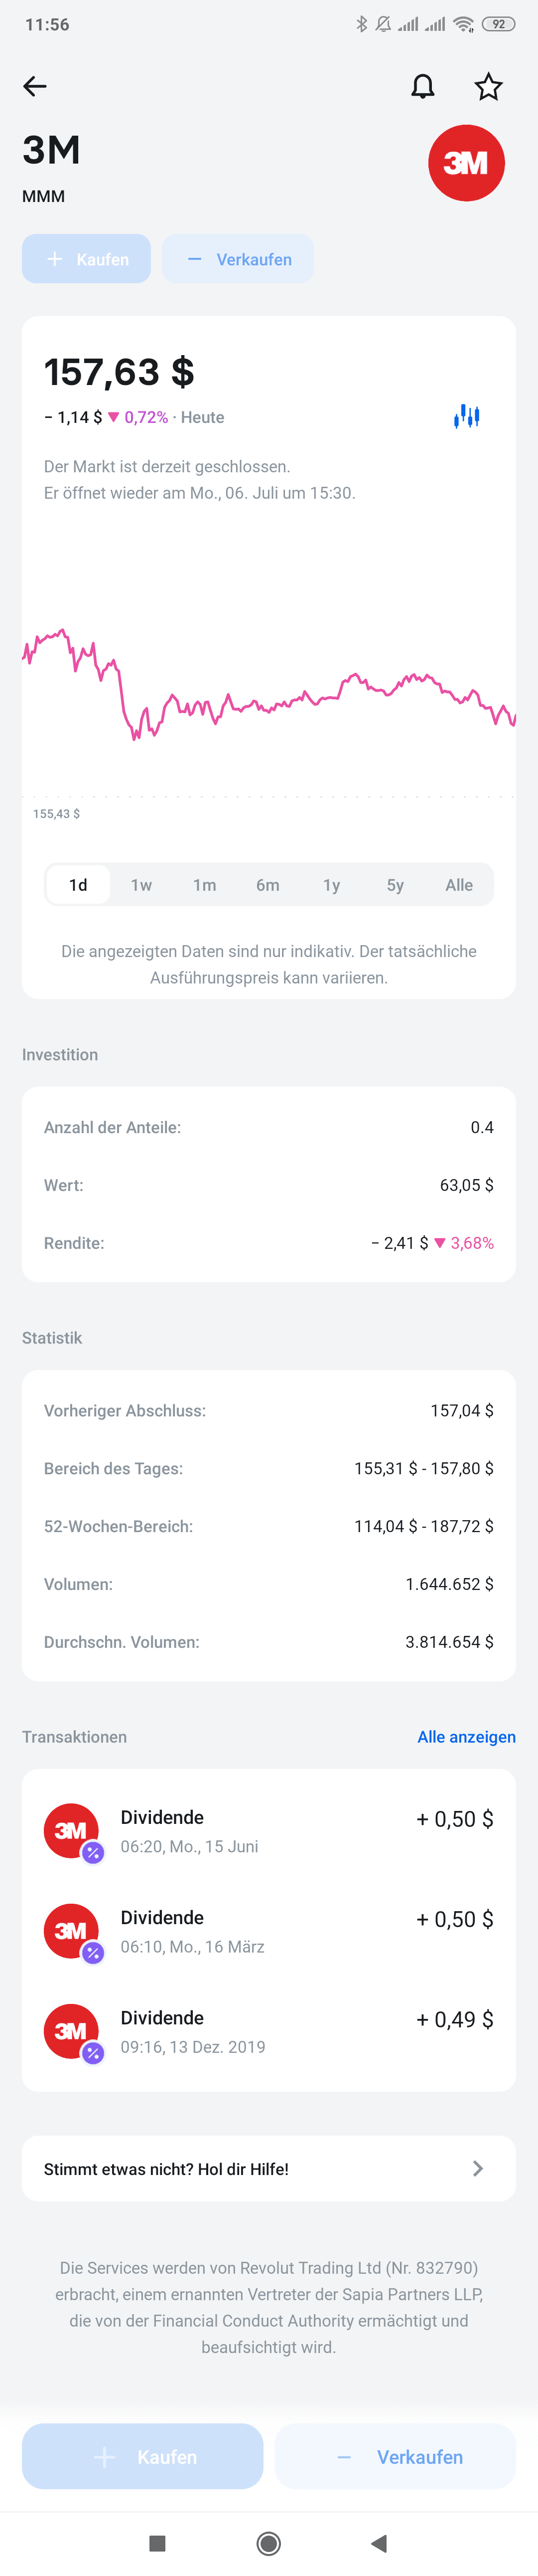Image resolution: width=538 pixels, height=2576 pixels.
Task: Tap the red 3M logo
Action: [466, 163]
